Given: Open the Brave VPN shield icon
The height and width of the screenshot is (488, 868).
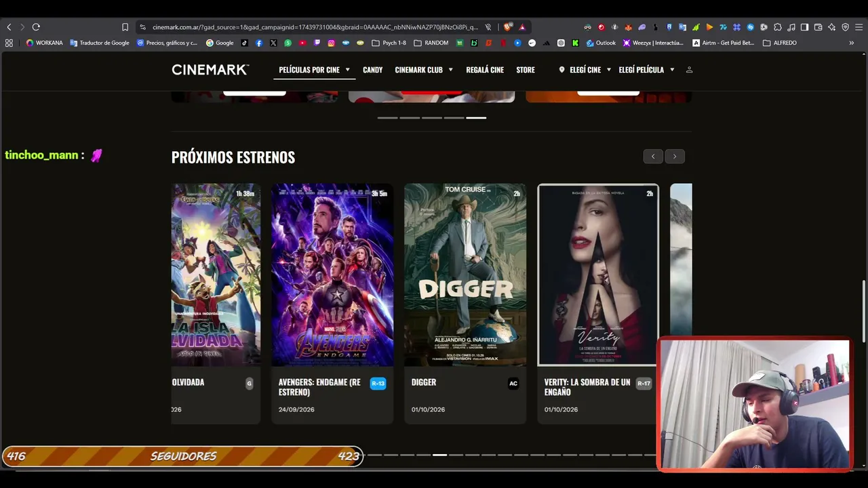Looking at the screenshot, I should tap(846, 27).
